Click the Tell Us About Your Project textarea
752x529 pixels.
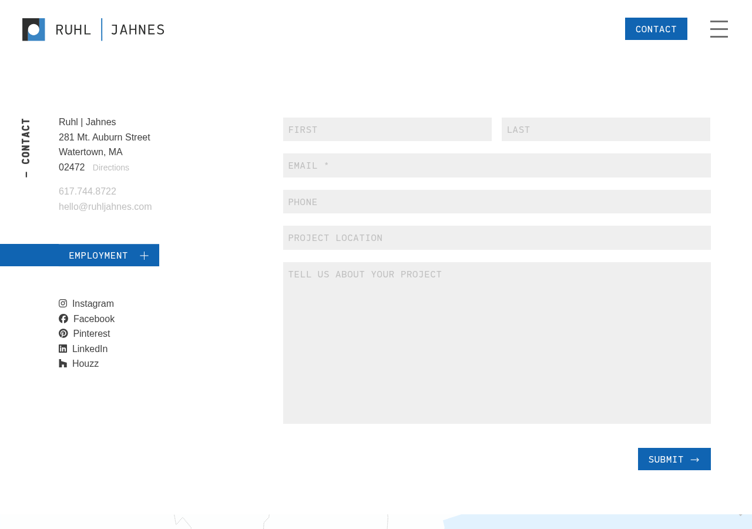[496, 343]
